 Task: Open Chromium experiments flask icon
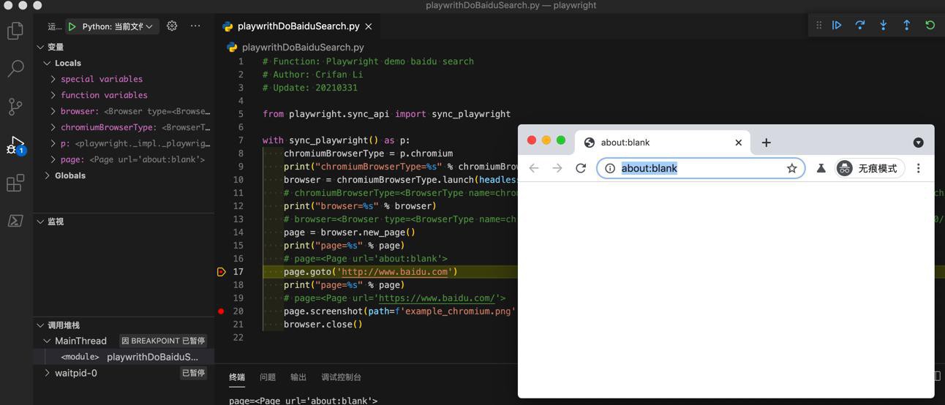821,168
